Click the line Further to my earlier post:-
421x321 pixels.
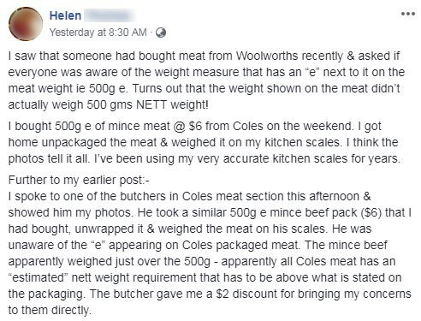[79, 180]
